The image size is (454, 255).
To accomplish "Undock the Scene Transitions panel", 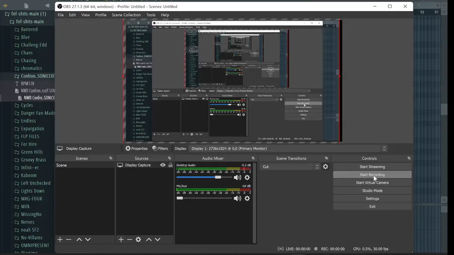I will (326, 158).
